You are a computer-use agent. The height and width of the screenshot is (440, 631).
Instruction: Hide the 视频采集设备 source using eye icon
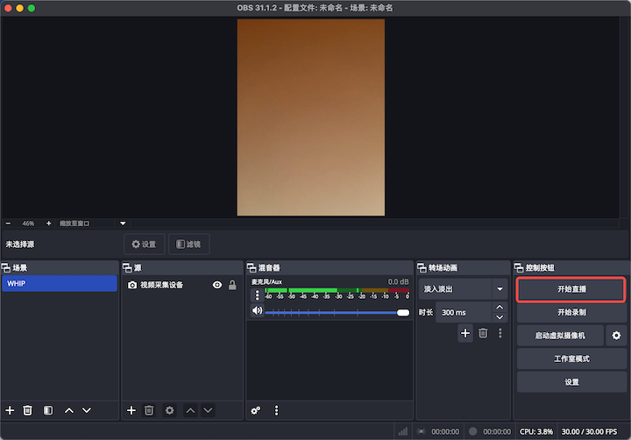click(217, 285)
